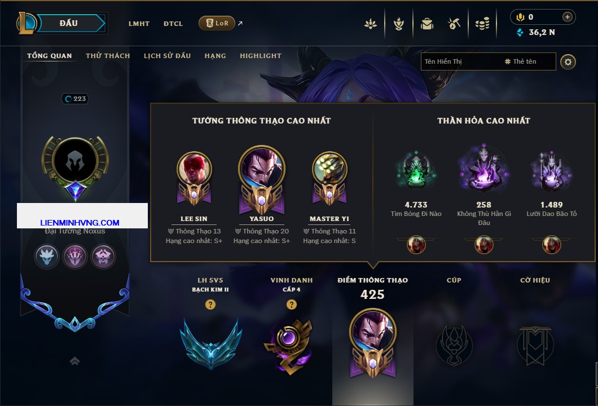Launch LoR from the top bar
This screenshot has width=598, height=406.
pyautogui.click(x=217, y=23)
